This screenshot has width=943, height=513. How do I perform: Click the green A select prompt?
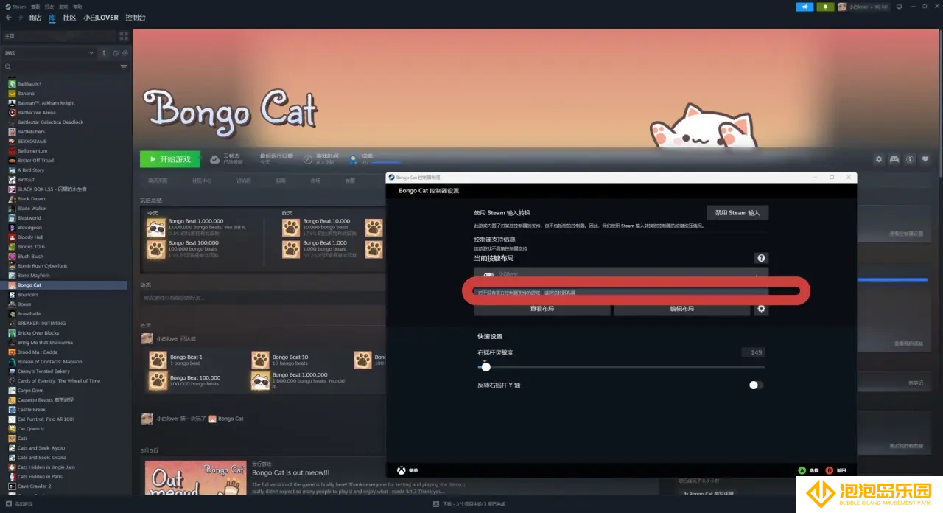click(802, 470)
